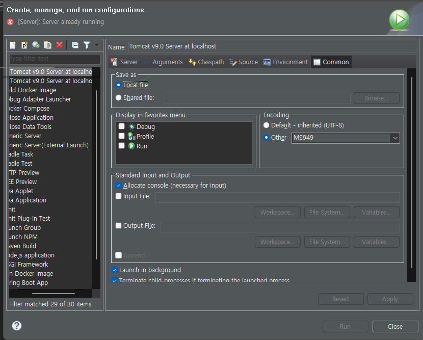Click Collapse All toolbar icon
The image size is (423, 340).
click(75, 45)
